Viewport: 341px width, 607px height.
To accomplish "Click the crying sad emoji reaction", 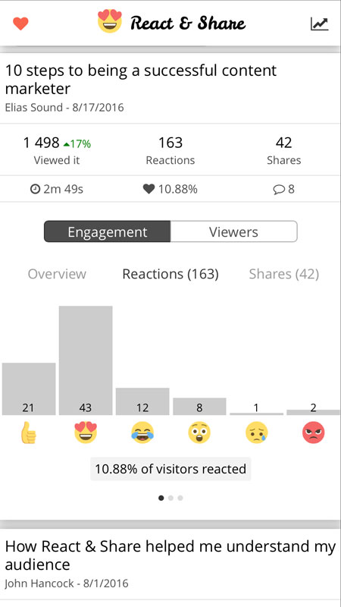I will [x=256, y=432].
